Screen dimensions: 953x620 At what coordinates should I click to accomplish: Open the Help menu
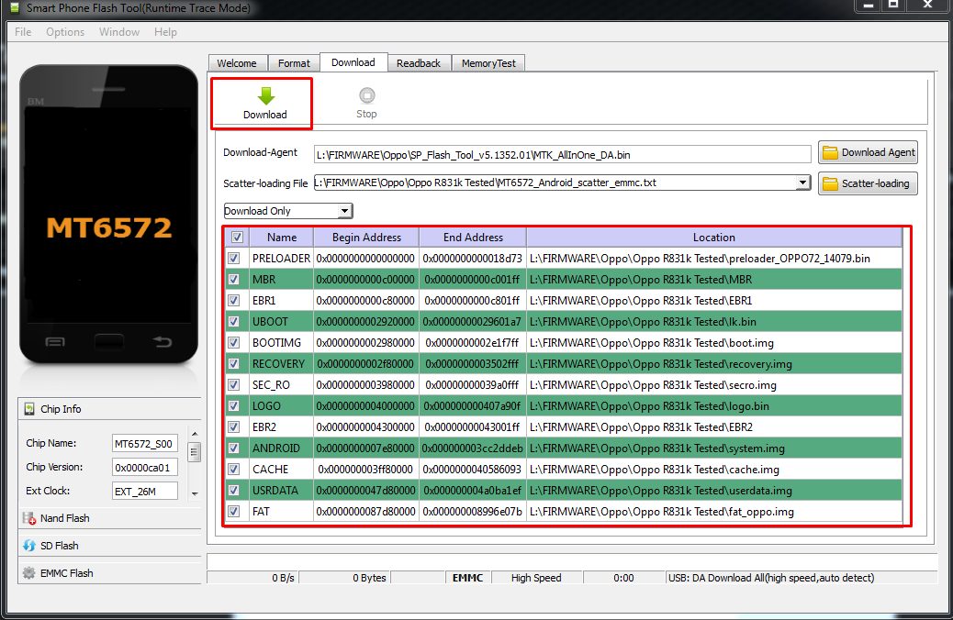point(165,32)
